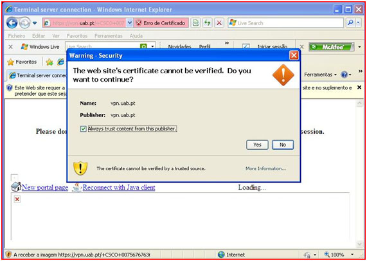Screen dimensions: 367x261
Task: Click the Forward navigation arrow
Action: click(x=24, y=23)
